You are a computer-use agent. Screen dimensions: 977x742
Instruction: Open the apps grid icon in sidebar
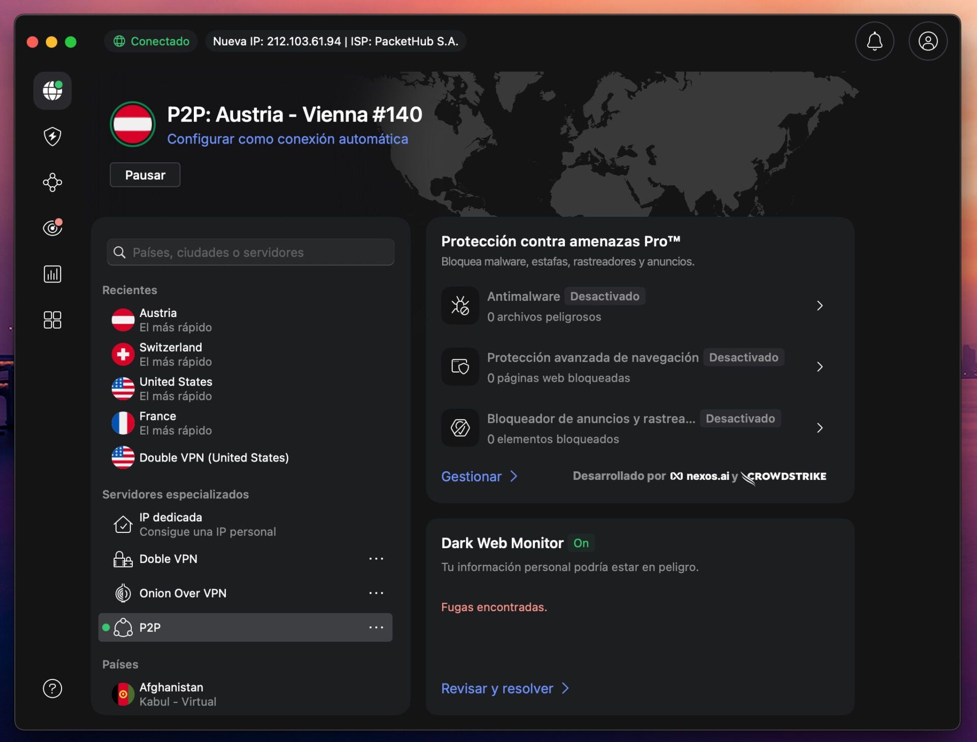52,320
